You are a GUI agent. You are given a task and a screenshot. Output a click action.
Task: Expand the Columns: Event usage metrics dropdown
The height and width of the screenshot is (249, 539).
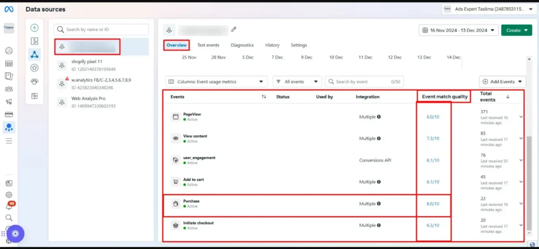tap(216, 82)
